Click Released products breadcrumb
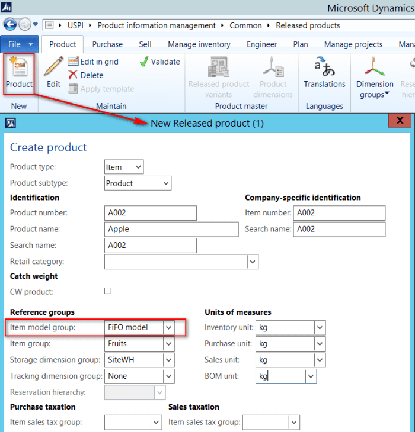 (x=308, y=25)
